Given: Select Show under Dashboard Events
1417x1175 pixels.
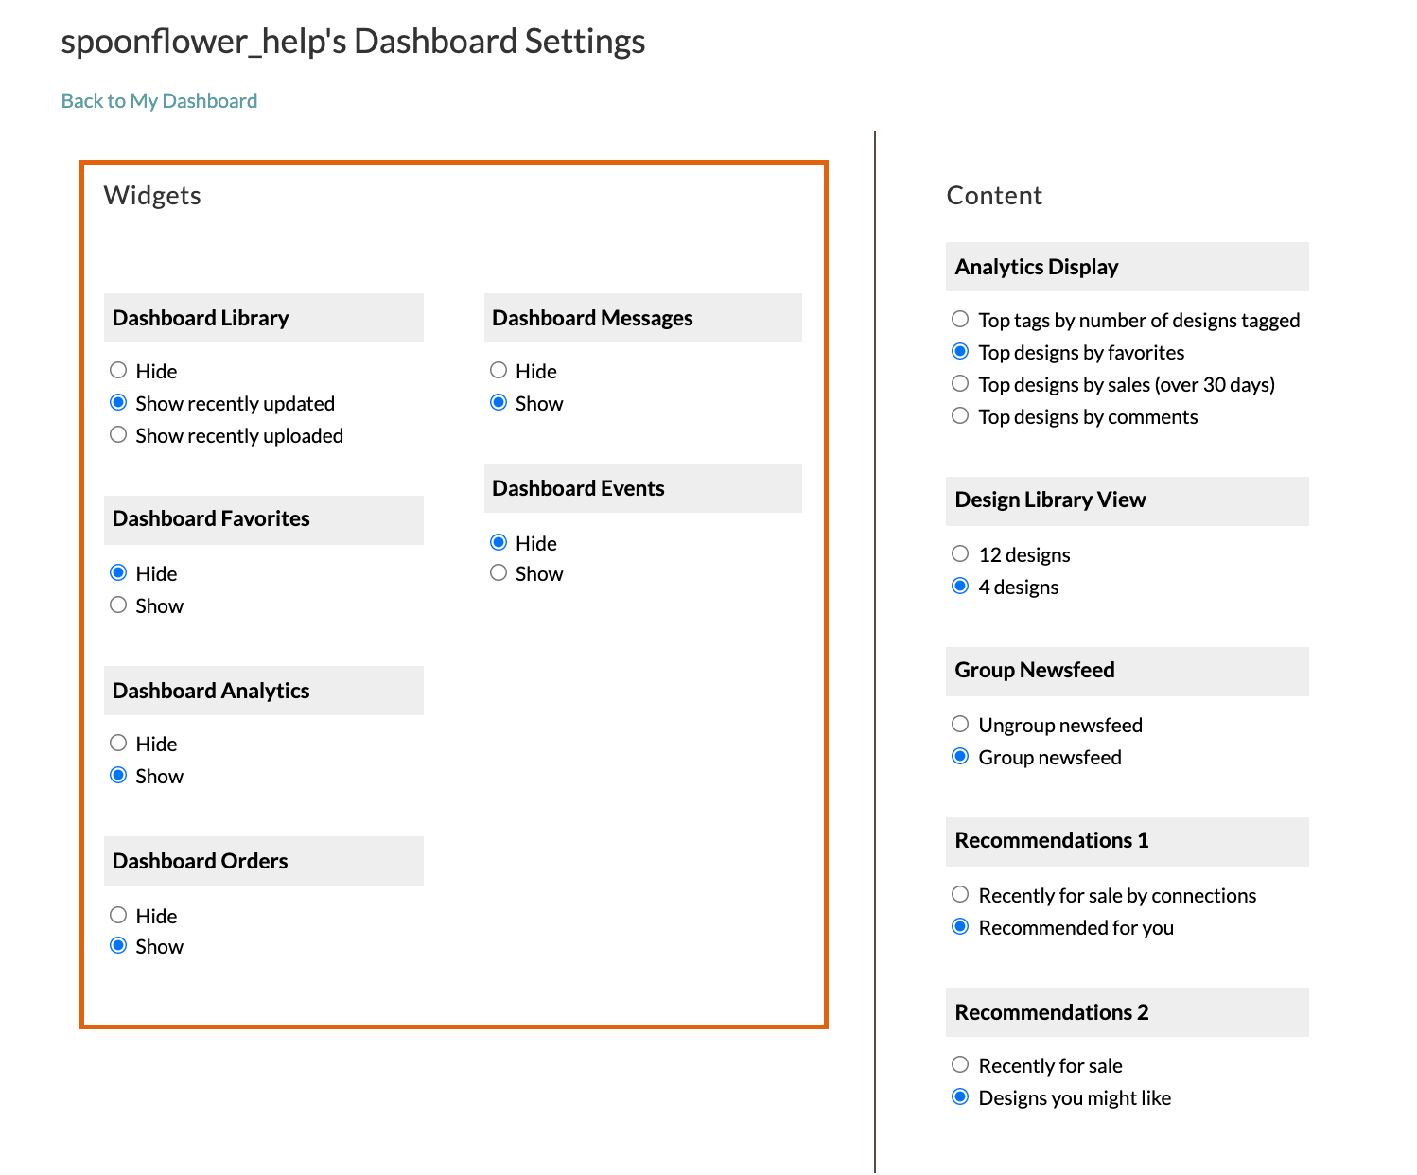Looking at the screenshot, I should (499, 572).
